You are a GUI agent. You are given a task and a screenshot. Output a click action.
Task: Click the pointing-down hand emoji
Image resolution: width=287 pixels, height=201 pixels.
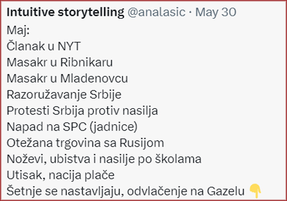click(x=255, y=190)
